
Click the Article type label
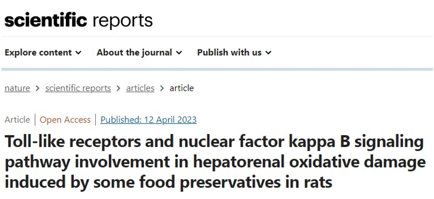[x=17, y=120]
